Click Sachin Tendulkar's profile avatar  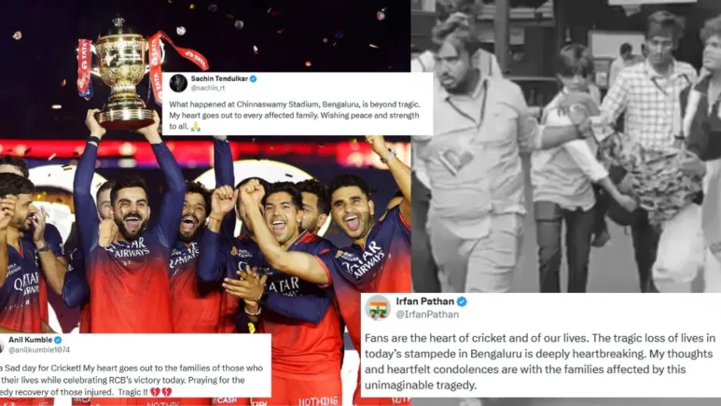coord(178,83)
